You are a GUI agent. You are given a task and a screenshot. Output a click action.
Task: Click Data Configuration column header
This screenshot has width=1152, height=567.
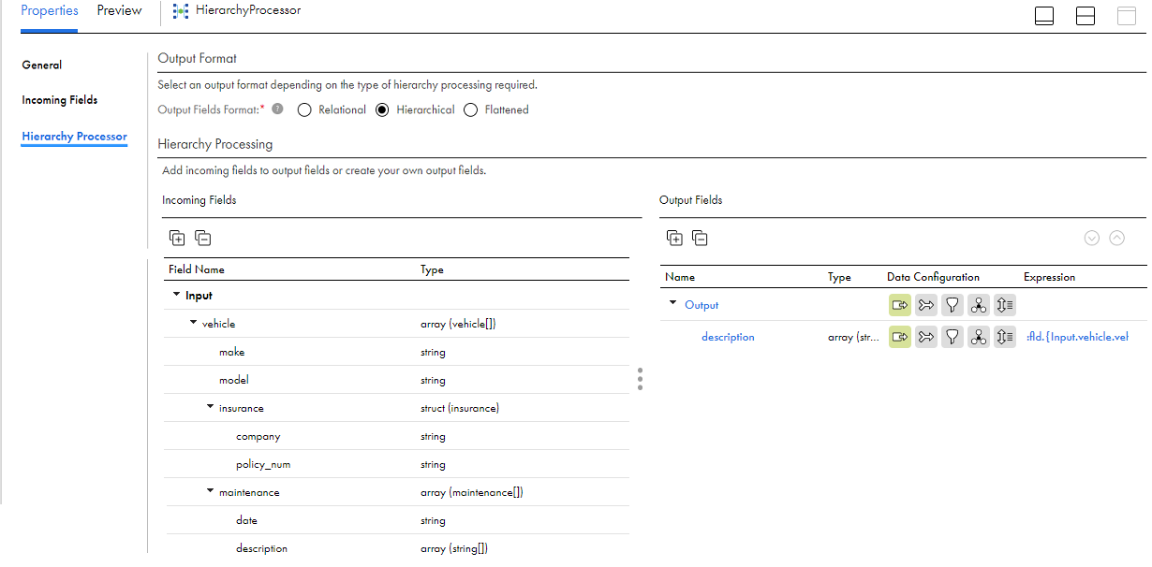point(933,277)
